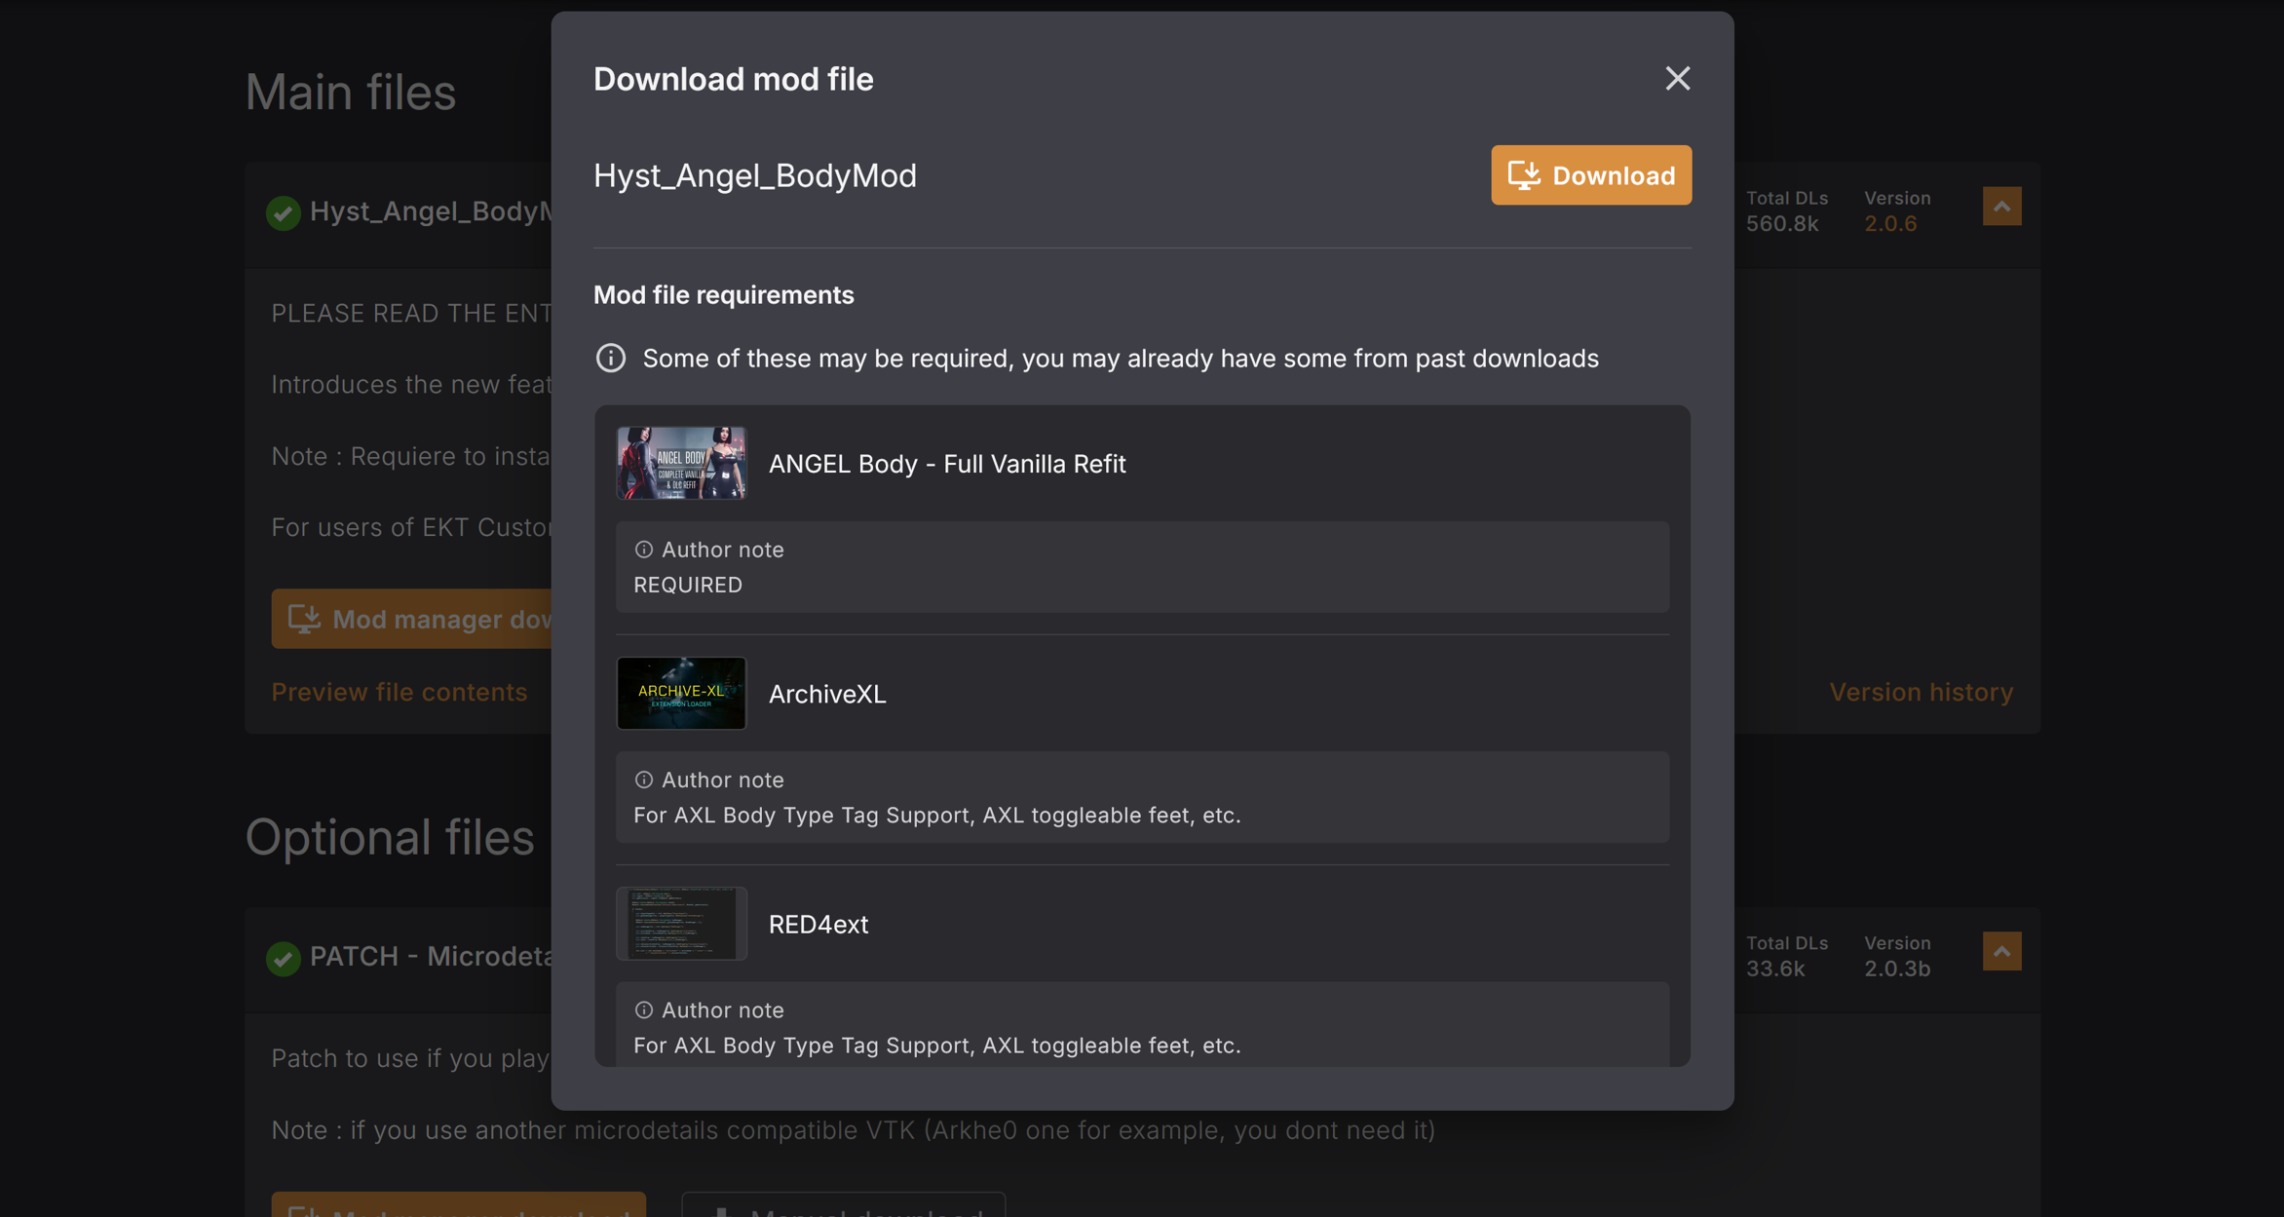The height and width of the screenshot is (1217, 2284).
Task: Click the Optional files heading
Action: click(x=390, y=837)
